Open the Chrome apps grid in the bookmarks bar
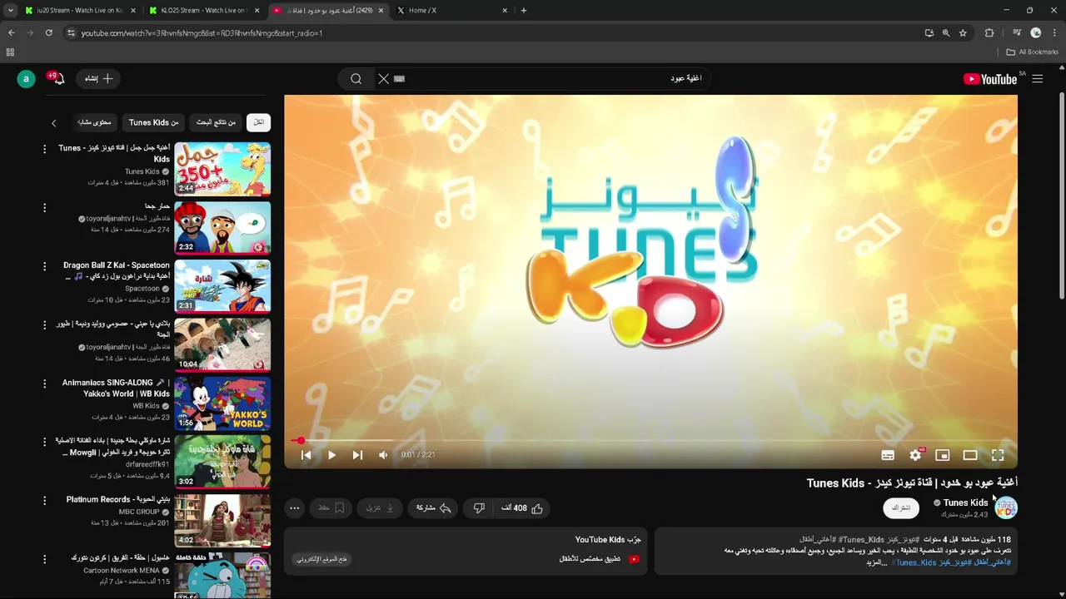 click(10, 52)
